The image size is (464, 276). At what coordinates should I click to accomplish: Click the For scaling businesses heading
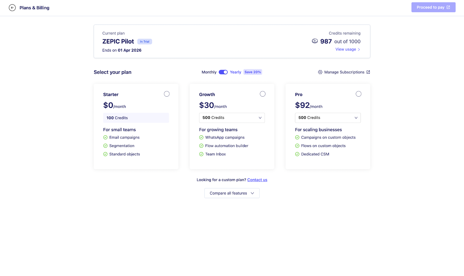[x=318, y=130]
